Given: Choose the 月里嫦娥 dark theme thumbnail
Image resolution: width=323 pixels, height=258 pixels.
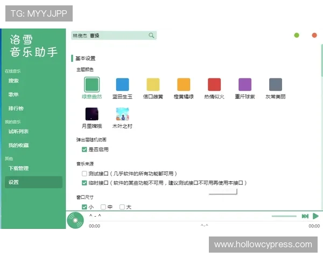Looking at the screenshot, I should 92,114.
